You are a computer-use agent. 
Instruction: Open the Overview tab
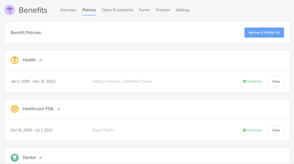point(68,10)
